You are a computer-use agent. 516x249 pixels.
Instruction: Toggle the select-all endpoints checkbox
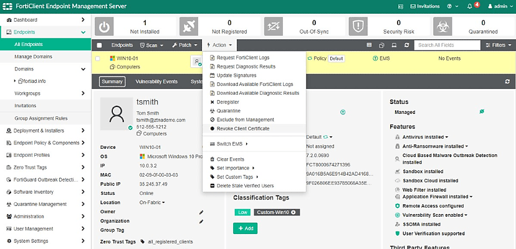[x=99, y=45]
